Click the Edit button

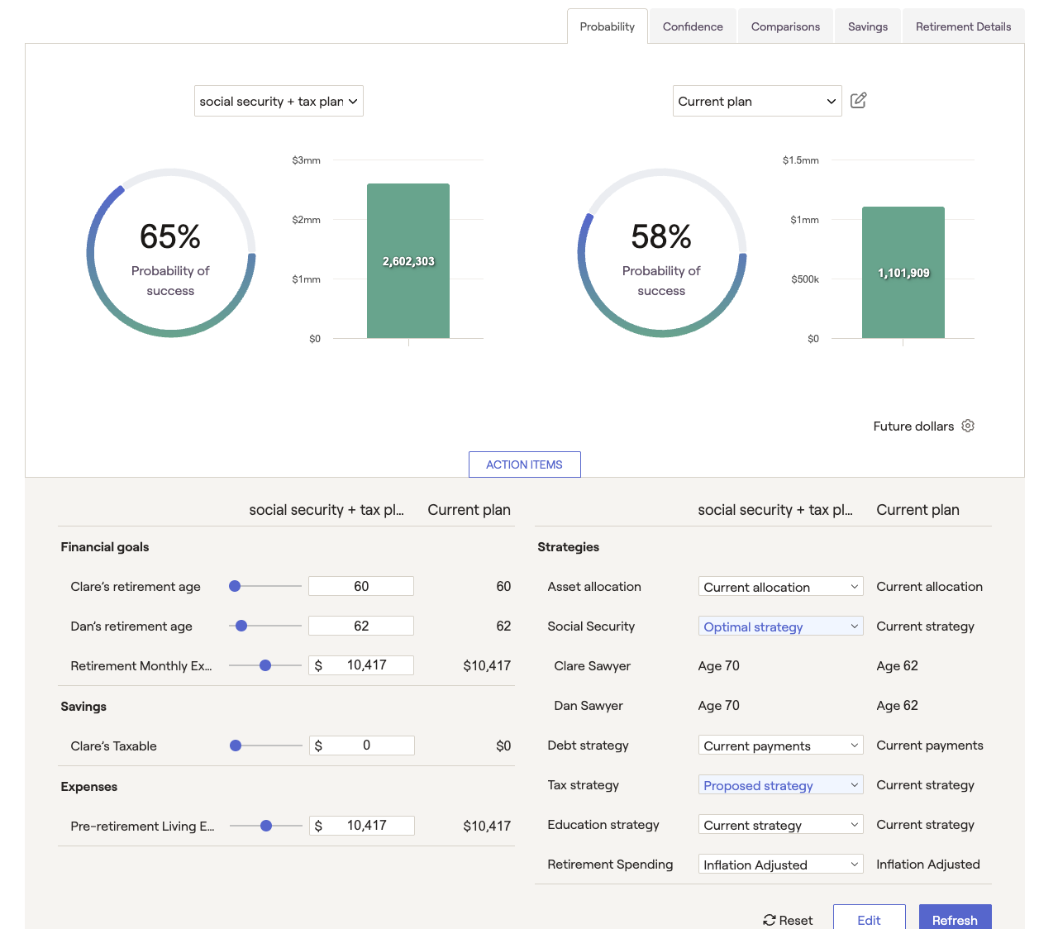pyautogui.click(x=869, y=917)
